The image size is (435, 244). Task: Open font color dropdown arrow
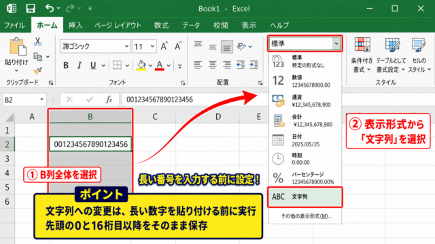pyautogui.click(x=169, y=66)
